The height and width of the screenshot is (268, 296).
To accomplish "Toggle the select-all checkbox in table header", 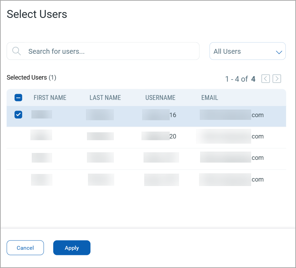I will tap(18, 98).
